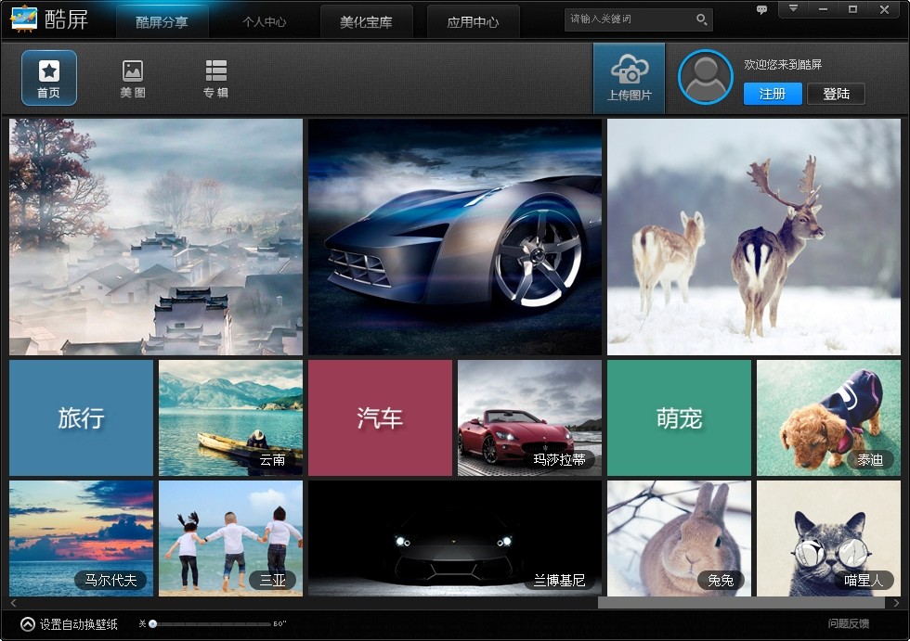Click the 酷屏 app logo icon

point(23,19)
